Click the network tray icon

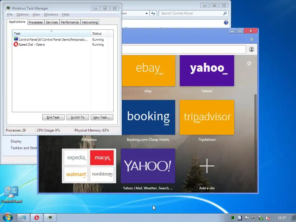coord(254,218)
